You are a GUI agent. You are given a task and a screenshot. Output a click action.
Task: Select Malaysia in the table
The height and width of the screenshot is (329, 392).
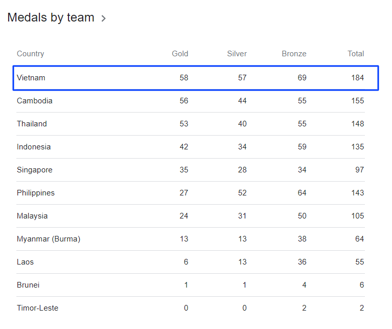[32, 216]
